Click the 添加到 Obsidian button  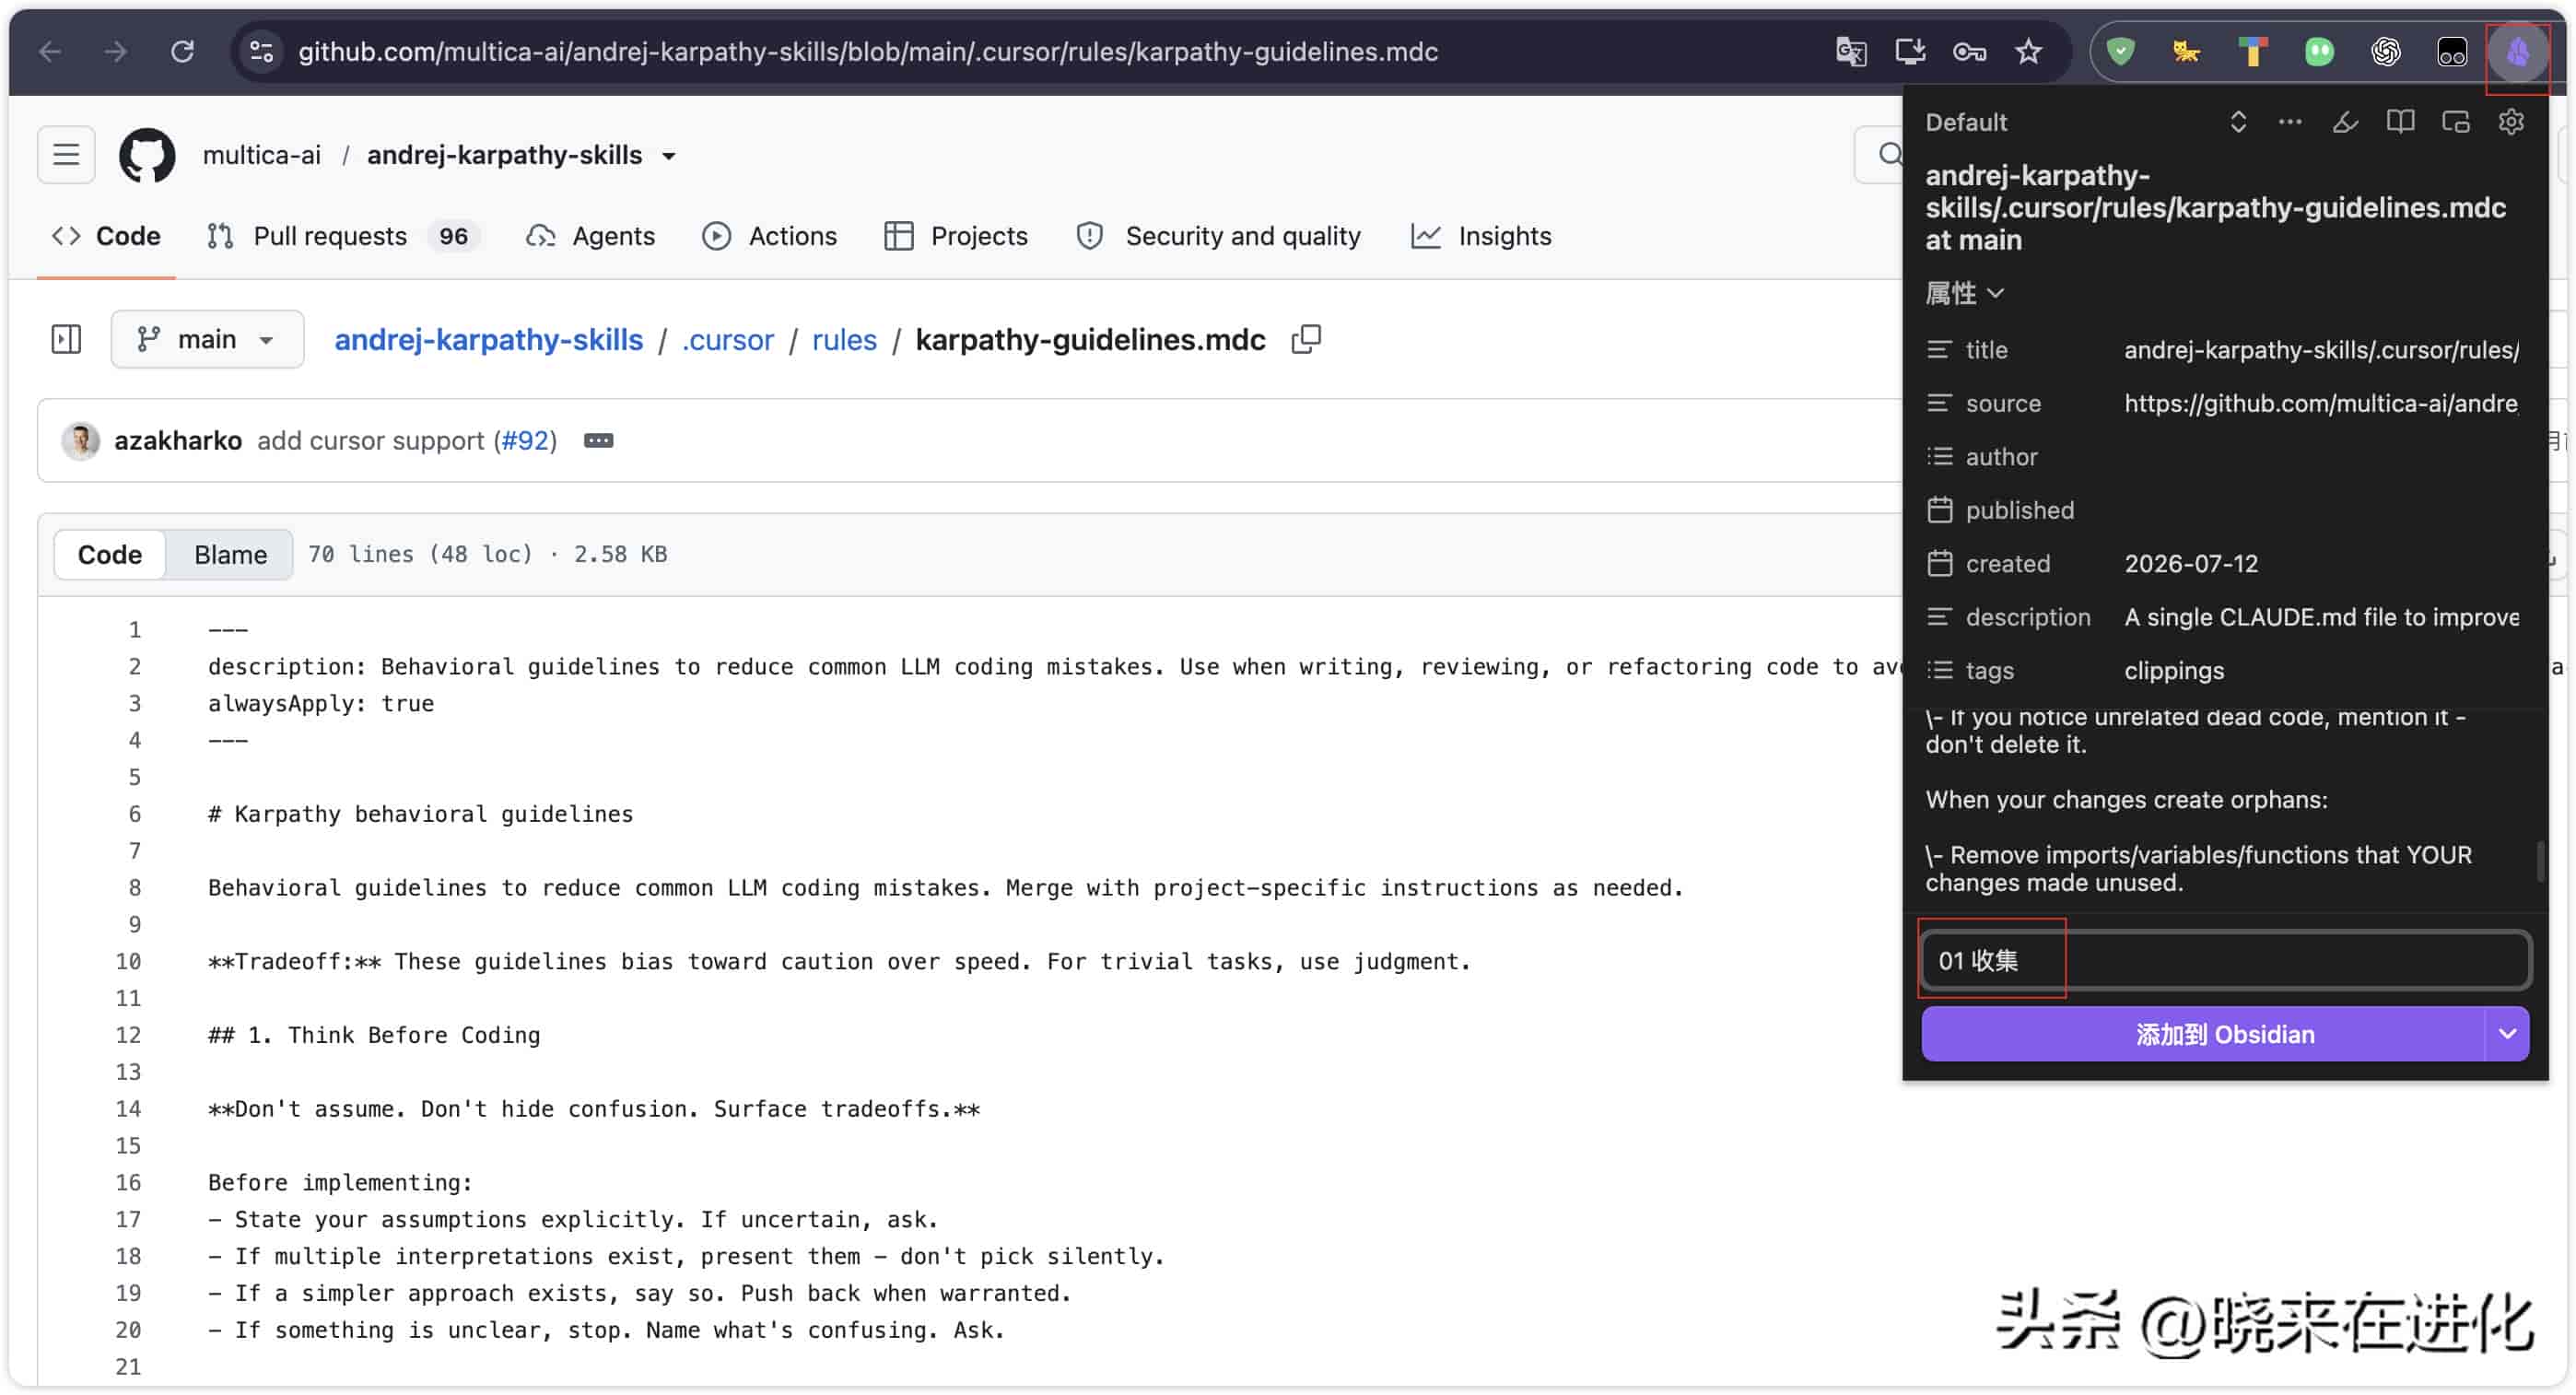[x=2203, y=1035]
